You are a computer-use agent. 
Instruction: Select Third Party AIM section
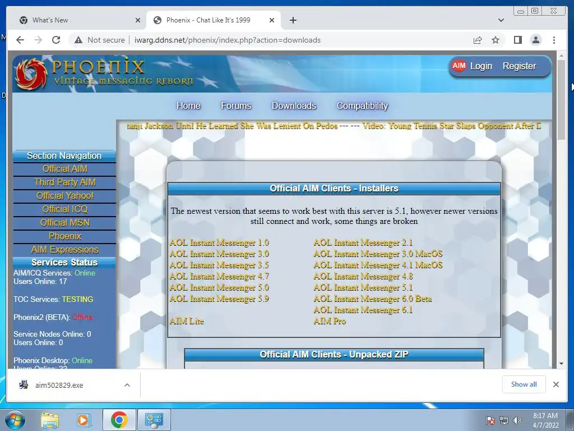pyautogui.click(x=64, y=182)
